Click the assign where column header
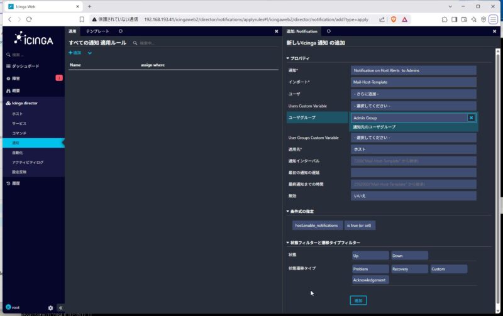The width and height of the screenshot is (503, 316). 153,65
